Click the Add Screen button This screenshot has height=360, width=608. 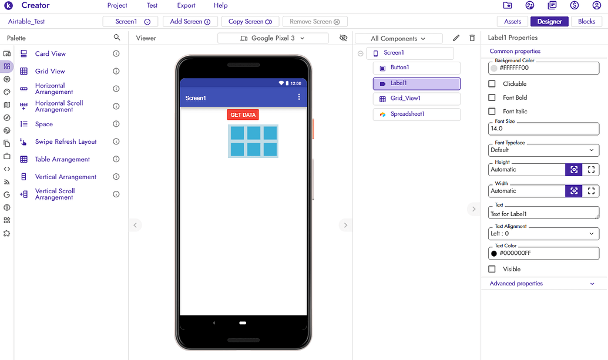pyautogui.click(x=190, y=22)
